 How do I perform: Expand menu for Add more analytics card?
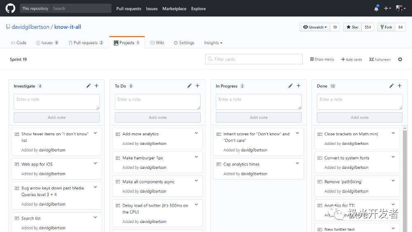coord(196,133)
